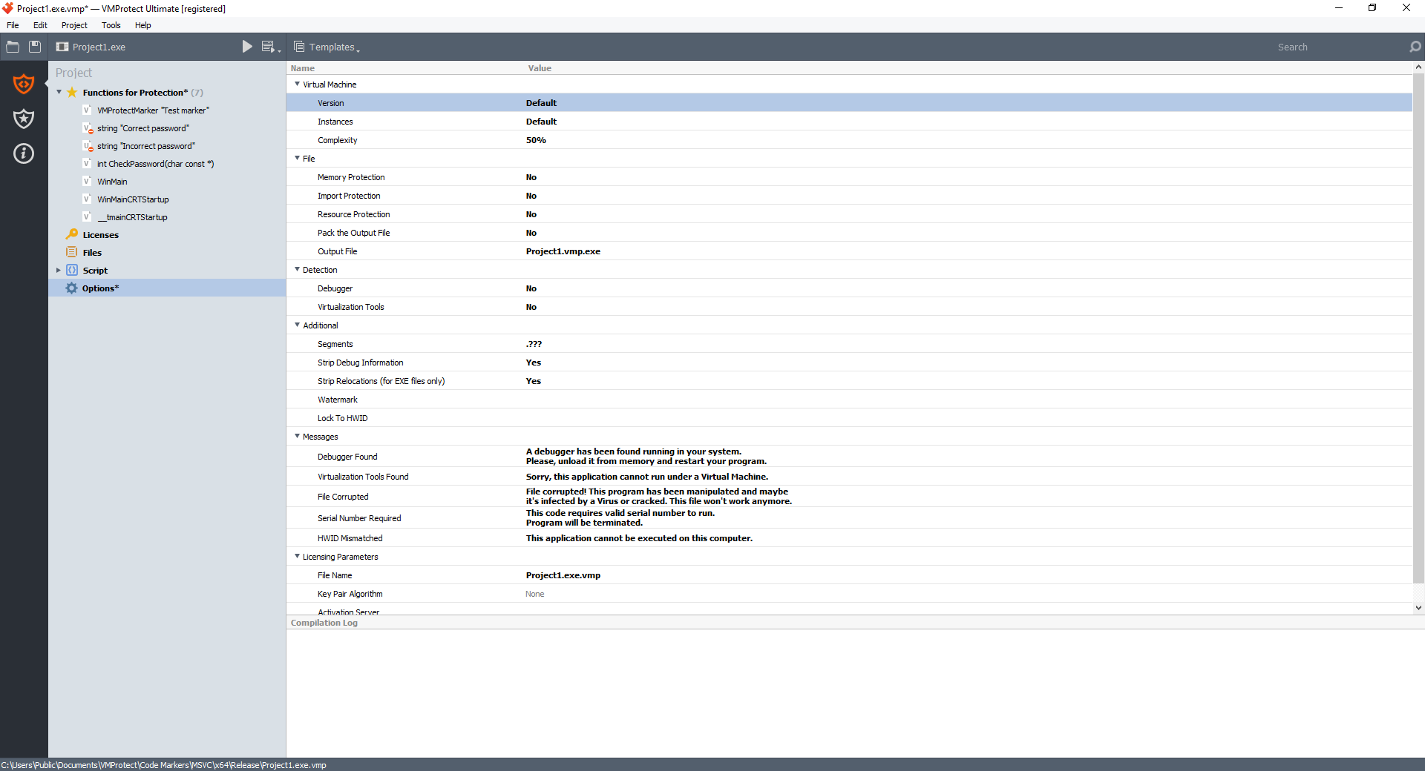Screen dimensions: 1425x771
Task: Click the Value column header
Action: coord(540,68)
